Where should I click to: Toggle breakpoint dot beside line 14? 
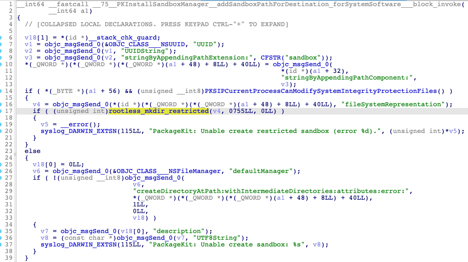(x=1, y=91)
